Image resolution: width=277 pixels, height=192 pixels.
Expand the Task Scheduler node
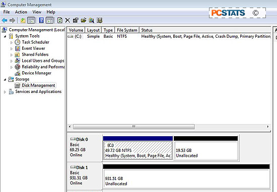click(x=12, y=43)
